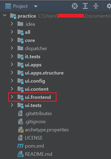Select the it.tests module
This screenshot has width=111, height=159.
[33, 57]
